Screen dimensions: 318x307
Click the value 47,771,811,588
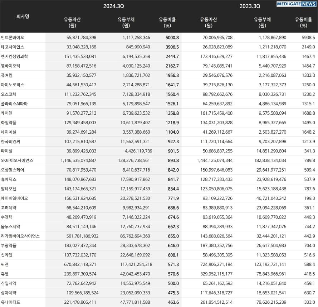click(x=135, y=302)
